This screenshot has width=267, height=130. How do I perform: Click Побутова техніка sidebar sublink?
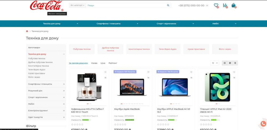(37, 59)
